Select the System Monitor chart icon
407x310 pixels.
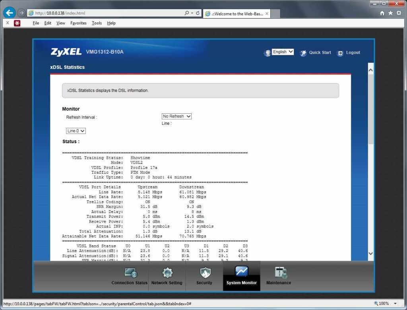coord(242,272)
